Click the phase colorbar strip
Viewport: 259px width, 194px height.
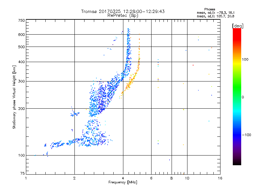[237, 96]
